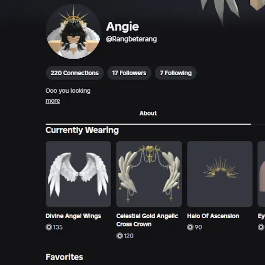Click Robux icon beside the 135 price
265x265 pixels.
coord(49,227)
